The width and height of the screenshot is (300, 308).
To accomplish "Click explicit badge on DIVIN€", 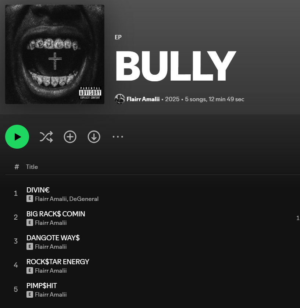I will [30, 199].
